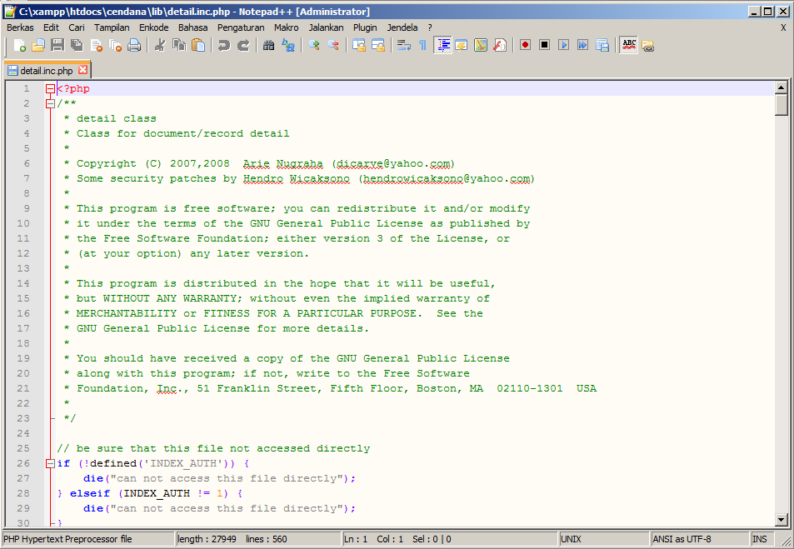Collapse the if block fold at line 26
794x549 pixels.
point(50,463)
